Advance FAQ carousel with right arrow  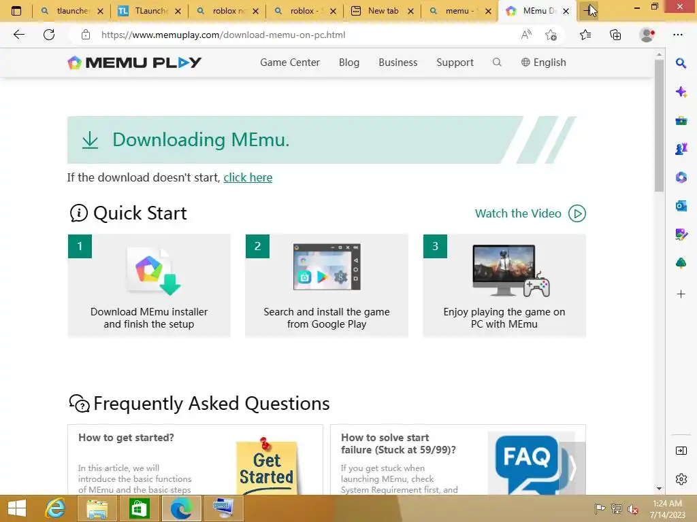click(x=572, y=468)
